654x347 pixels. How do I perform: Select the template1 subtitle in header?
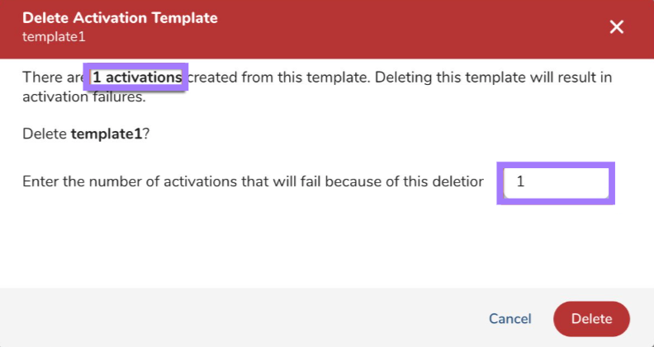(x=54, y=37)
